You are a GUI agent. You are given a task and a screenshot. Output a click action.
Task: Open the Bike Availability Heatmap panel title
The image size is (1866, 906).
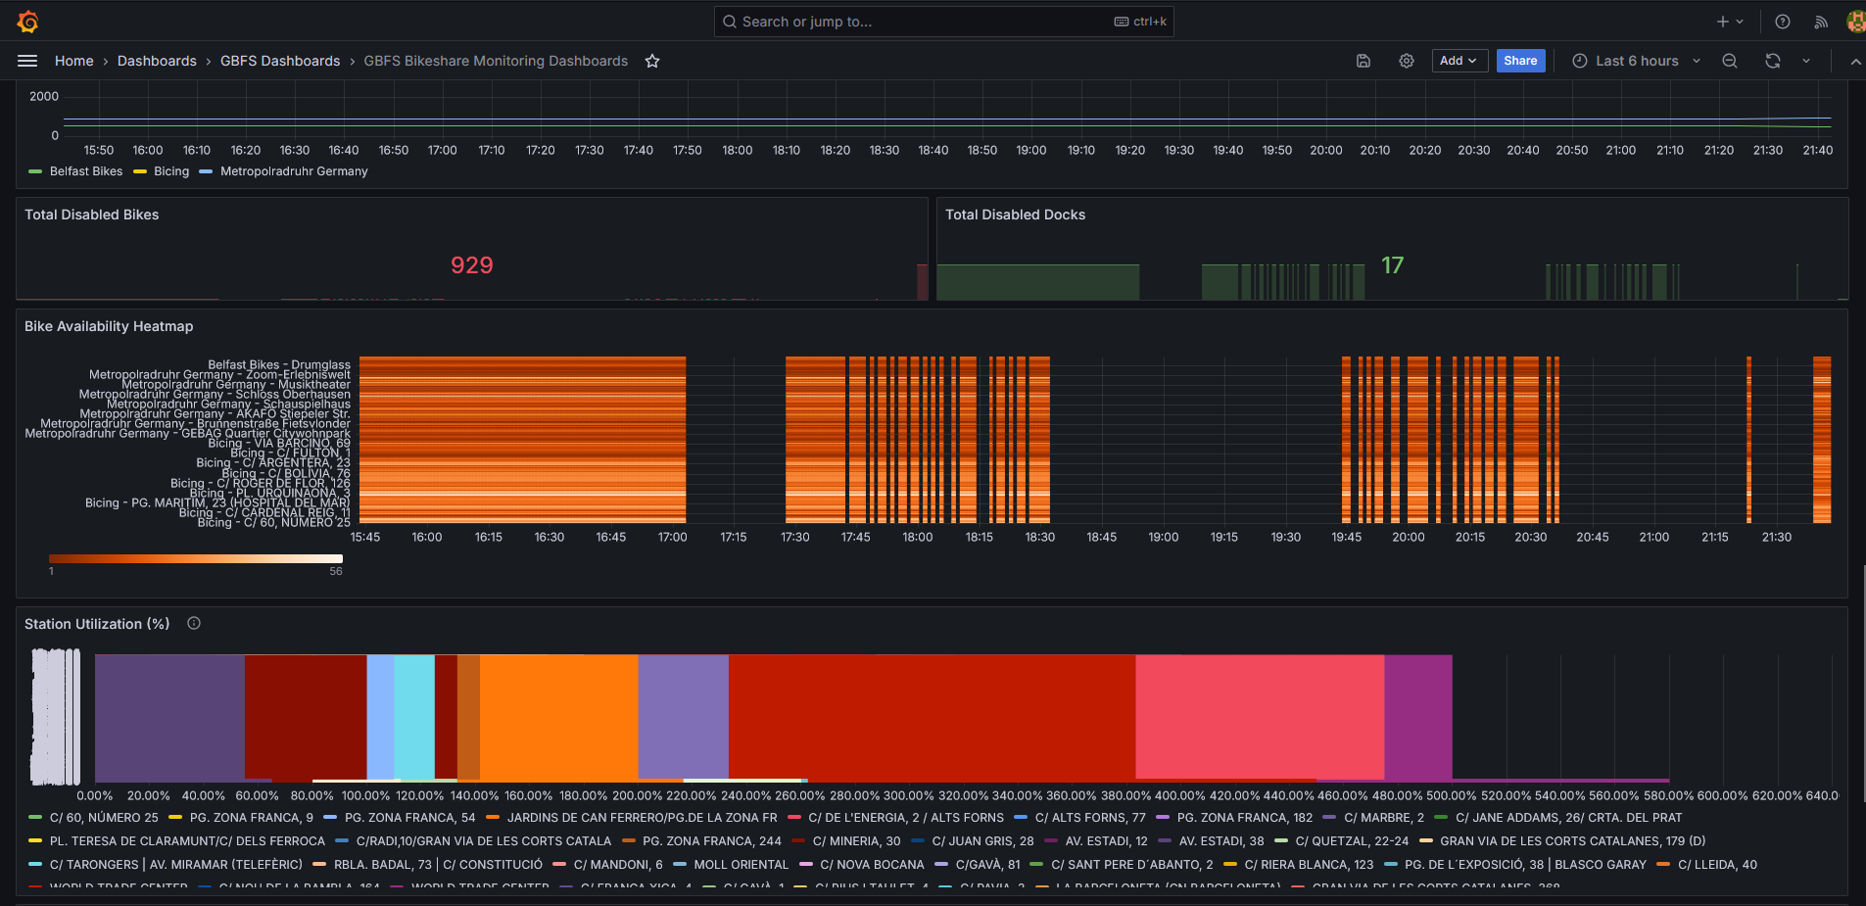(109, 326)
